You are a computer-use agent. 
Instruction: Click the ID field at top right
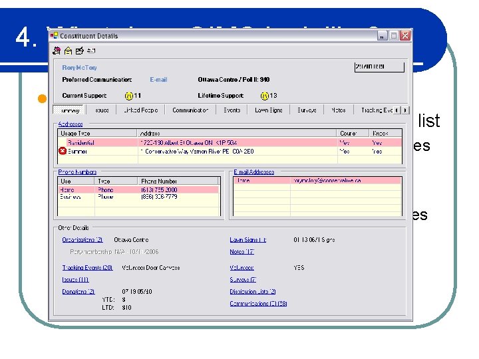(379, 66)
